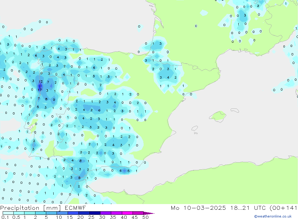Pick the 25–30 mm legend color swatch
This screenshot has height=219, width=298.
coord(95,213)
